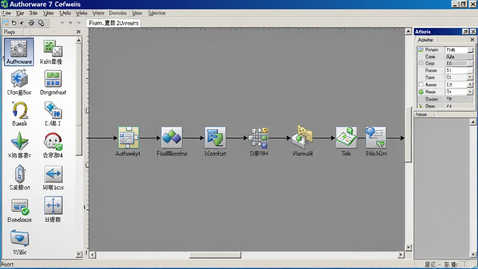Select the green compass-star palette icon
478x269 pixels.
(x=20, y=141)
